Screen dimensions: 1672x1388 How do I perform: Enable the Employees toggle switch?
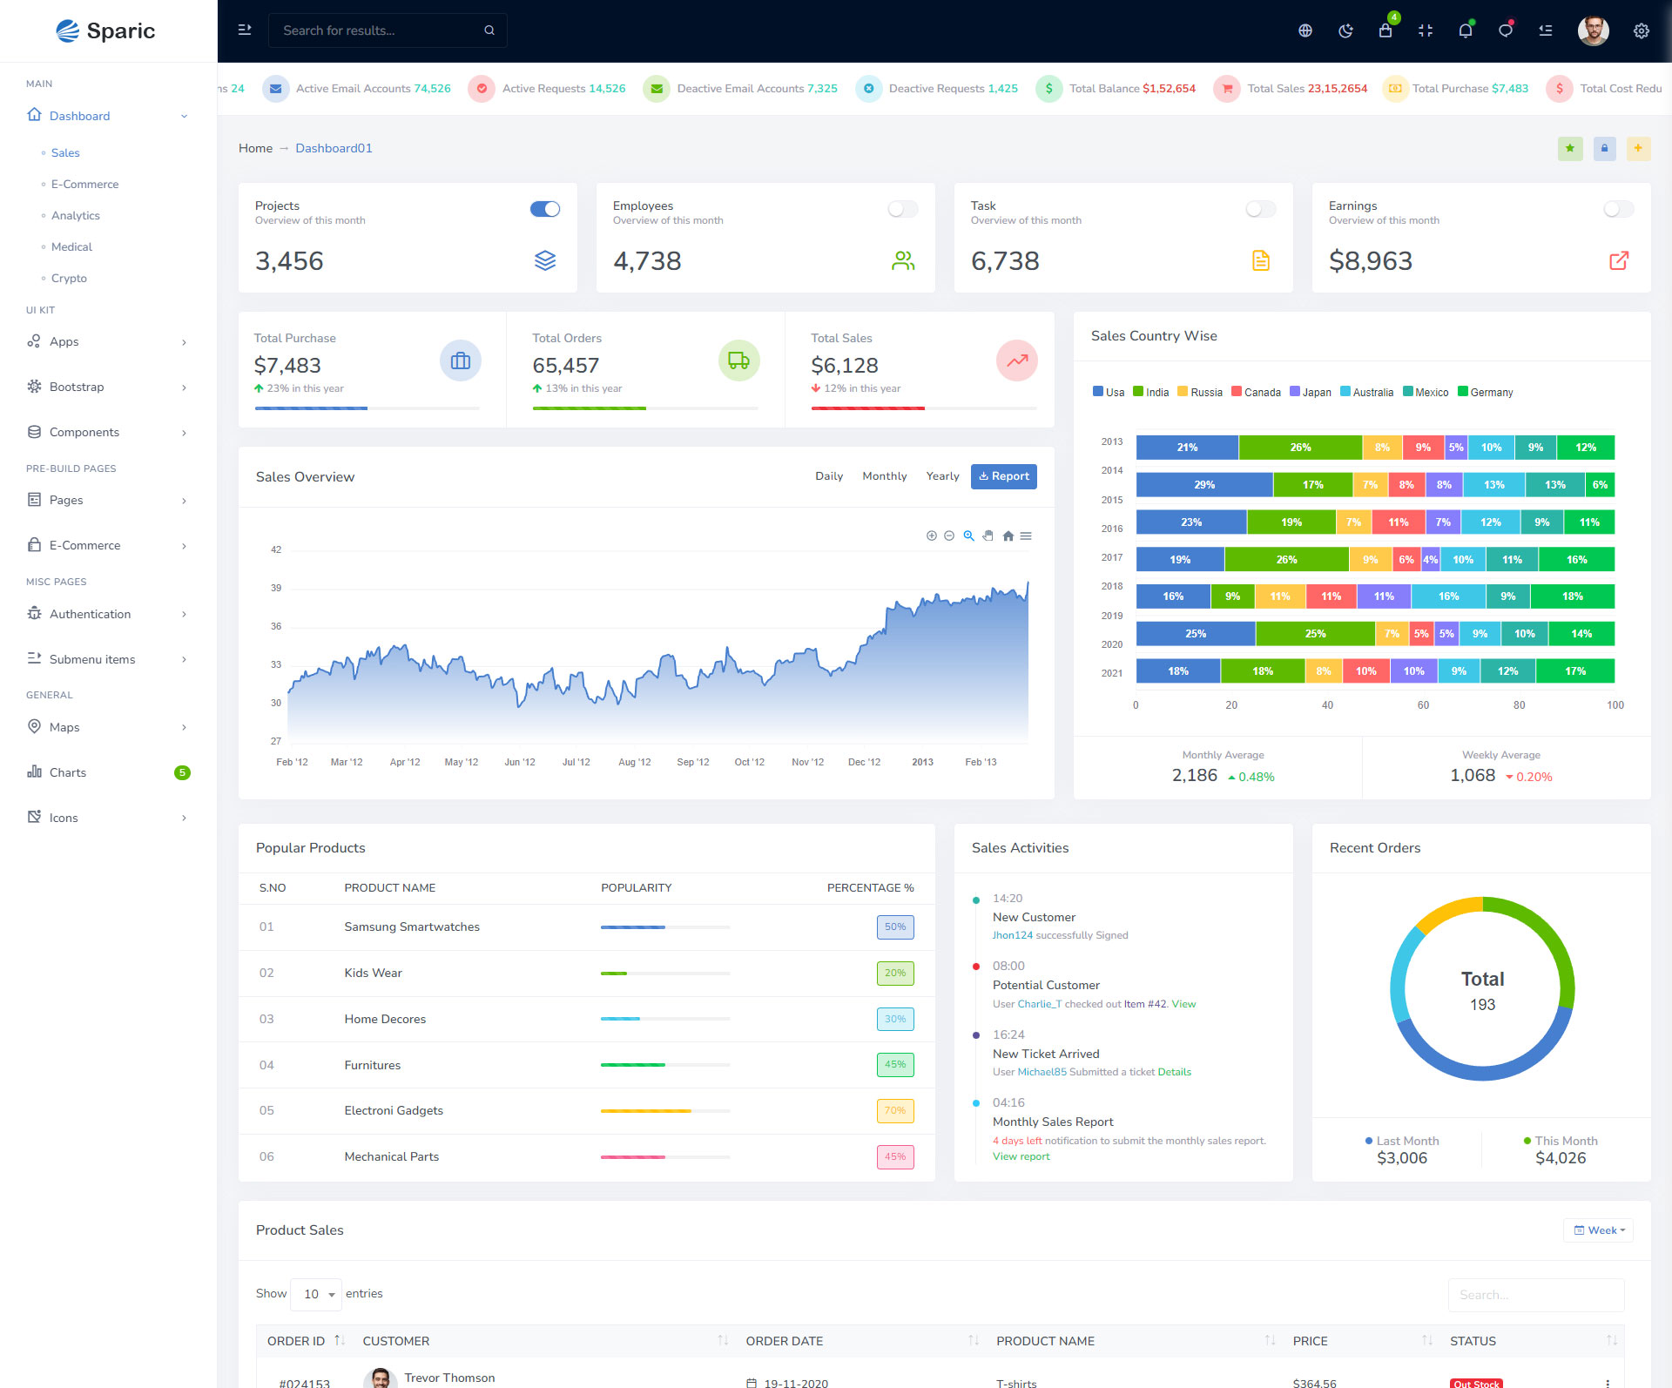tap(903, 209)
